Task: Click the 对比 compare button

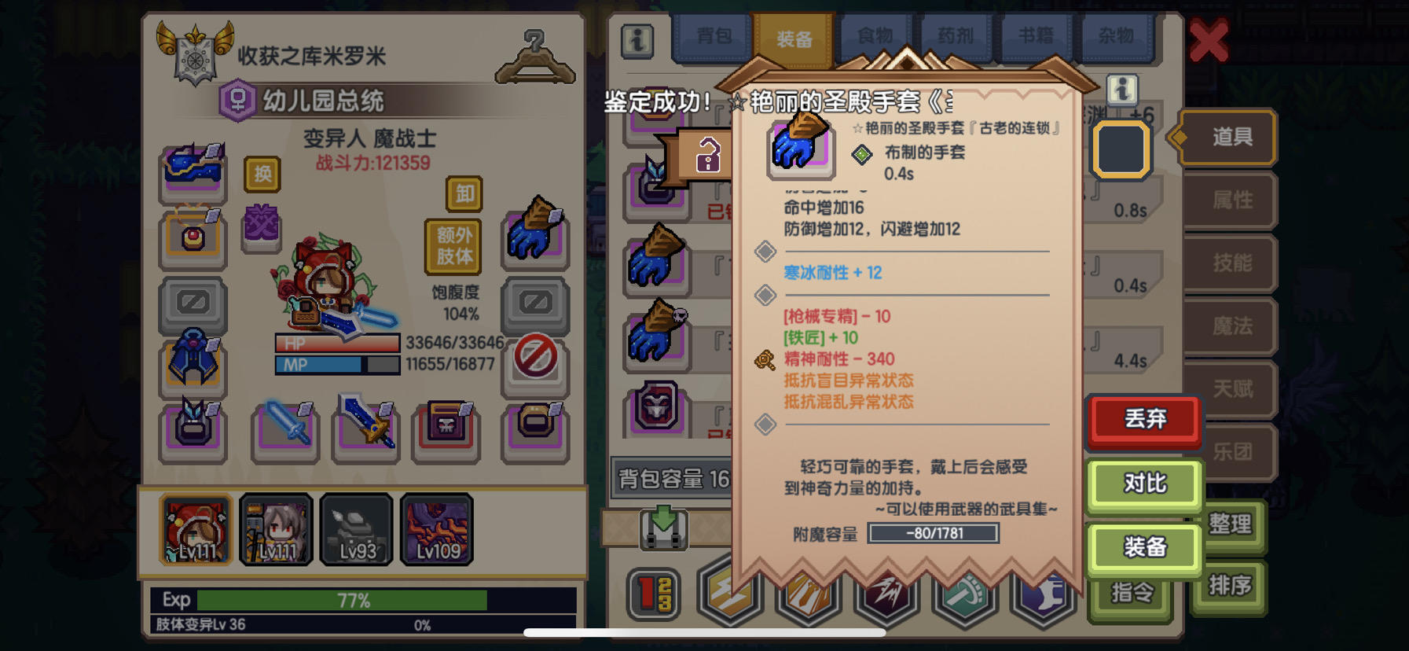Action: tap(1144, 483)
